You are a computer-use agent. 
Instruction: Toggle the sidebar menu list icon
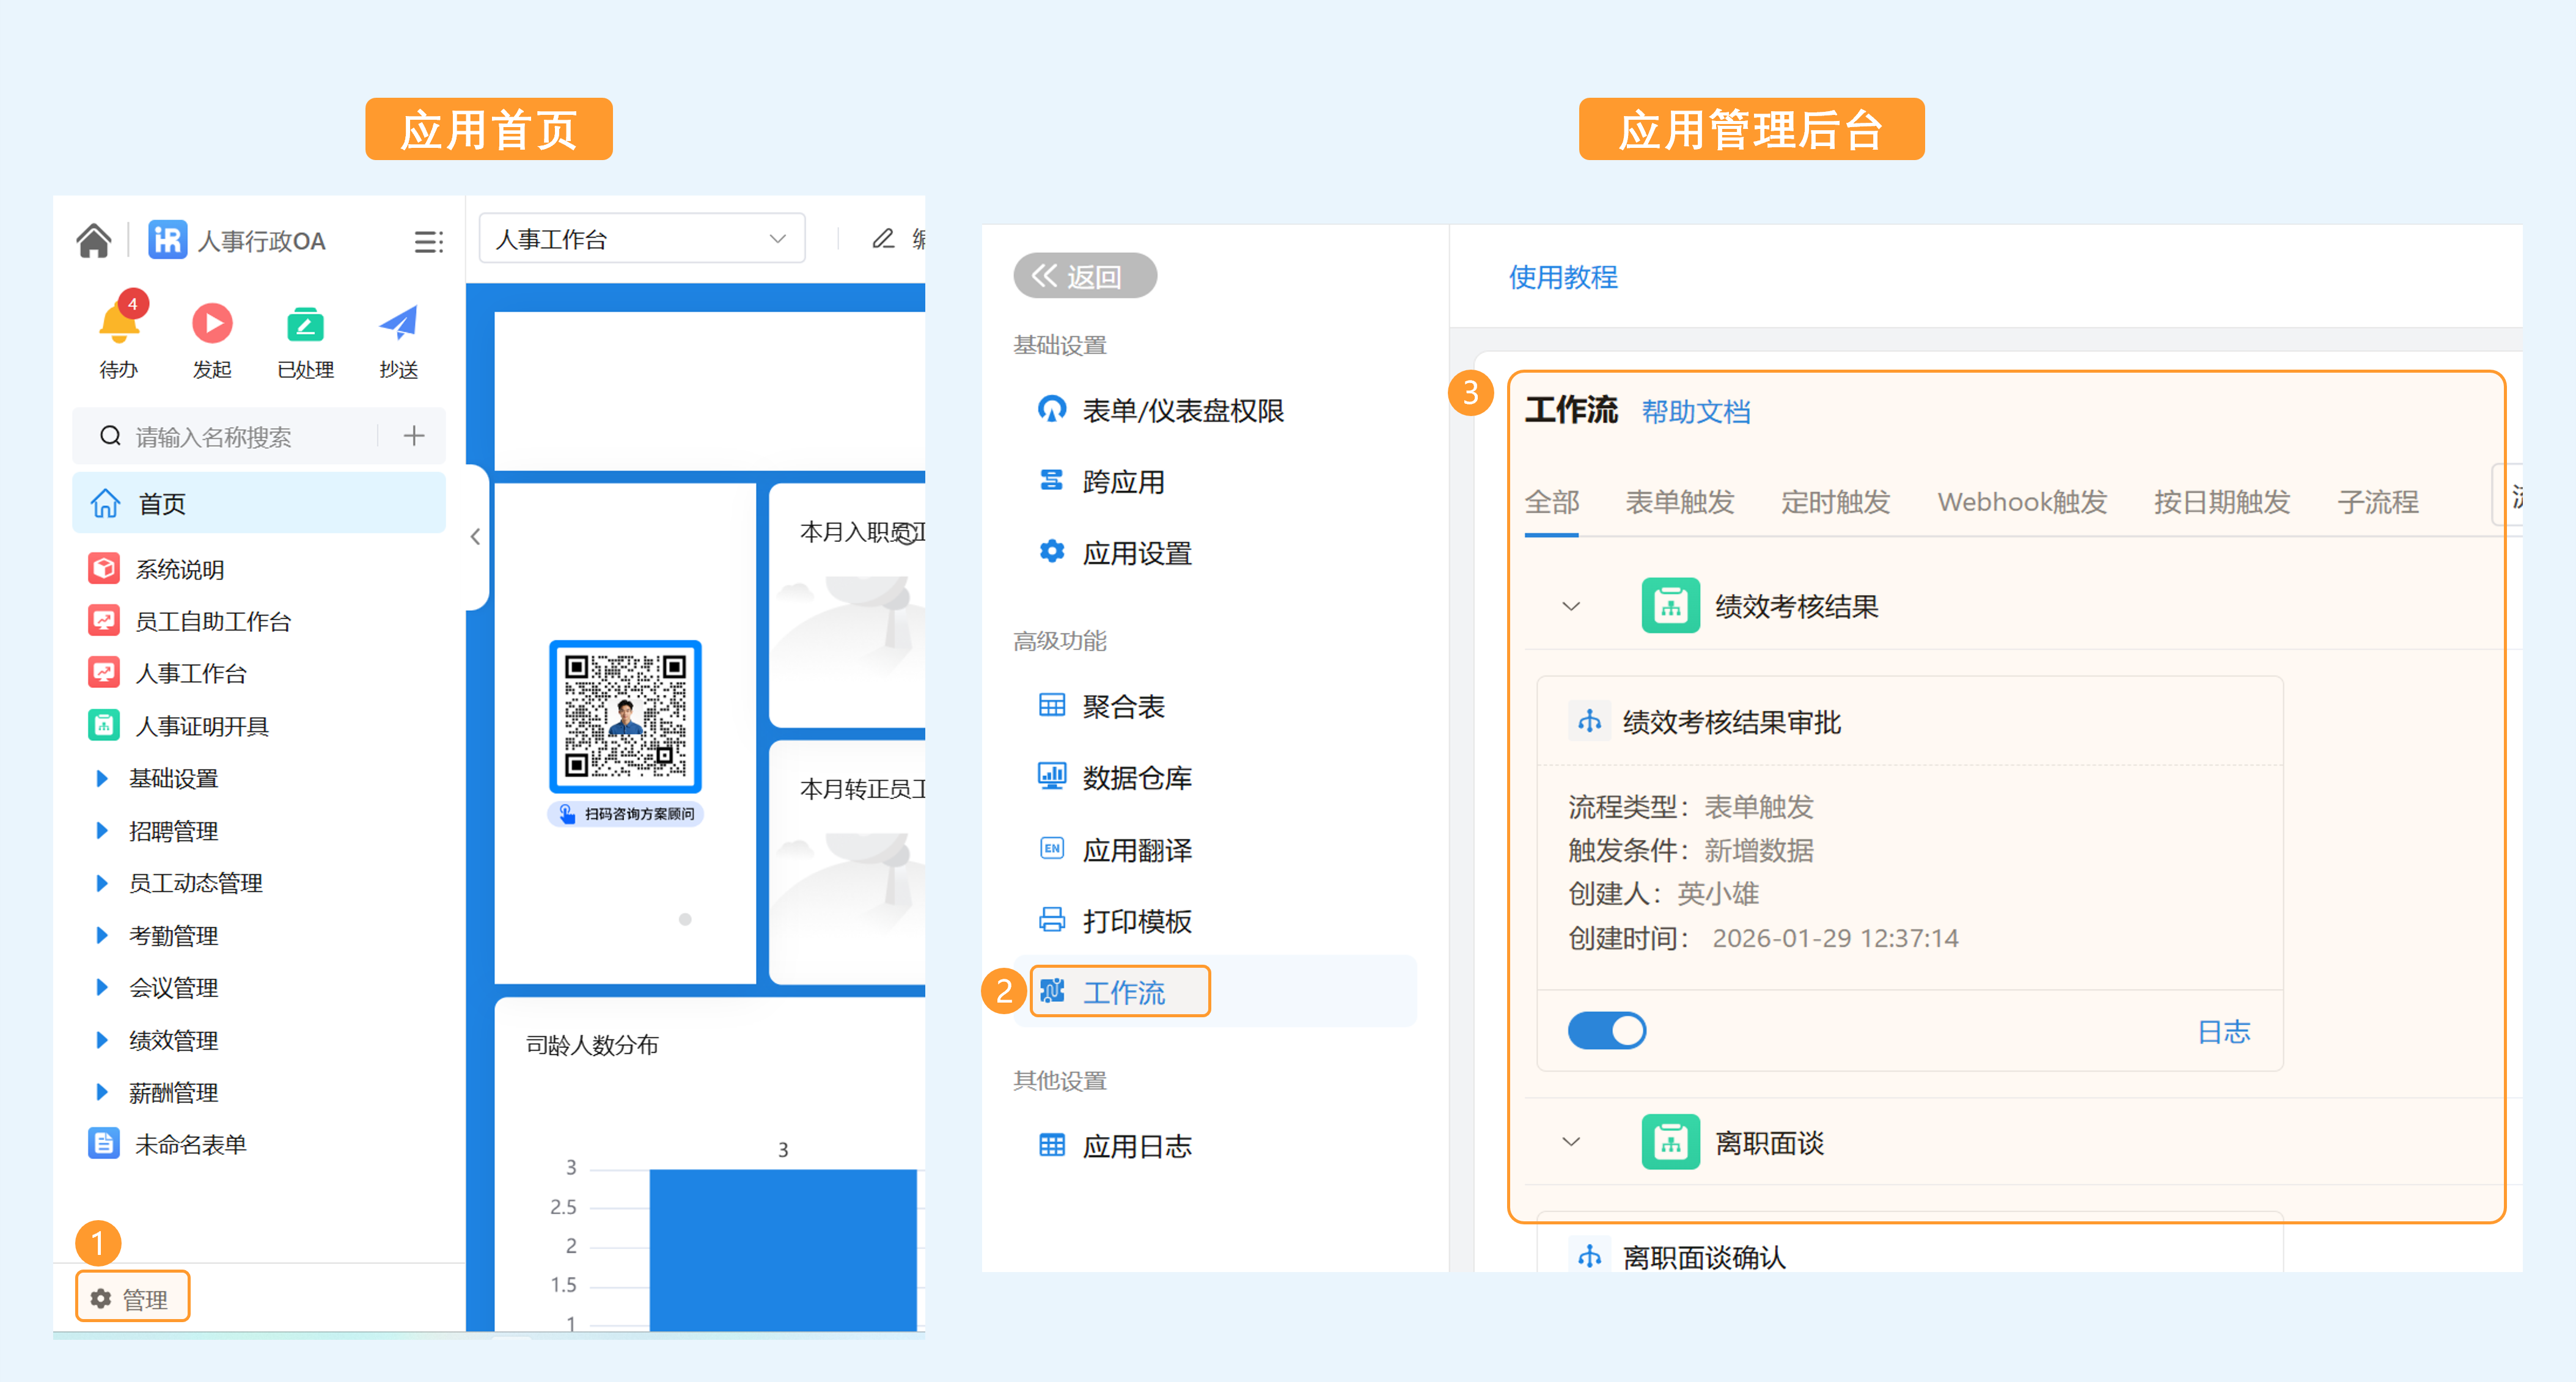(x=428, y=242)
